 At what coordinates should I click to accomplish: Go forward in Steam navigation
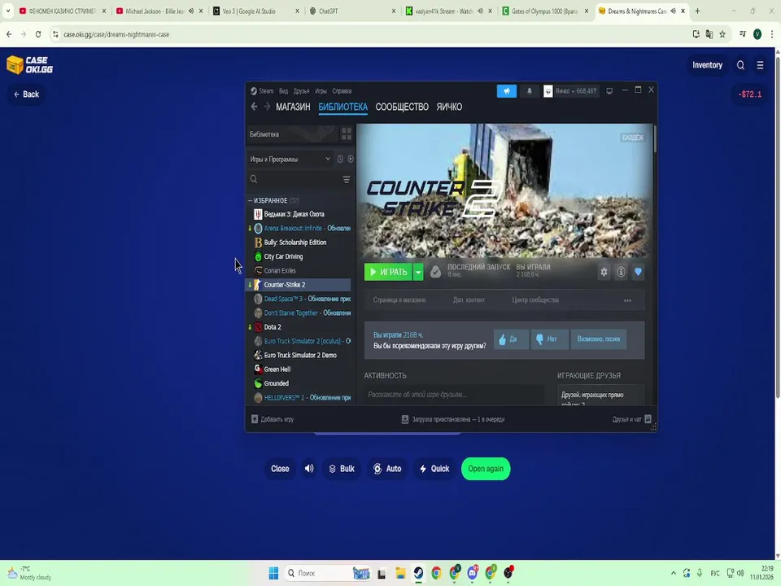[267, 107]
